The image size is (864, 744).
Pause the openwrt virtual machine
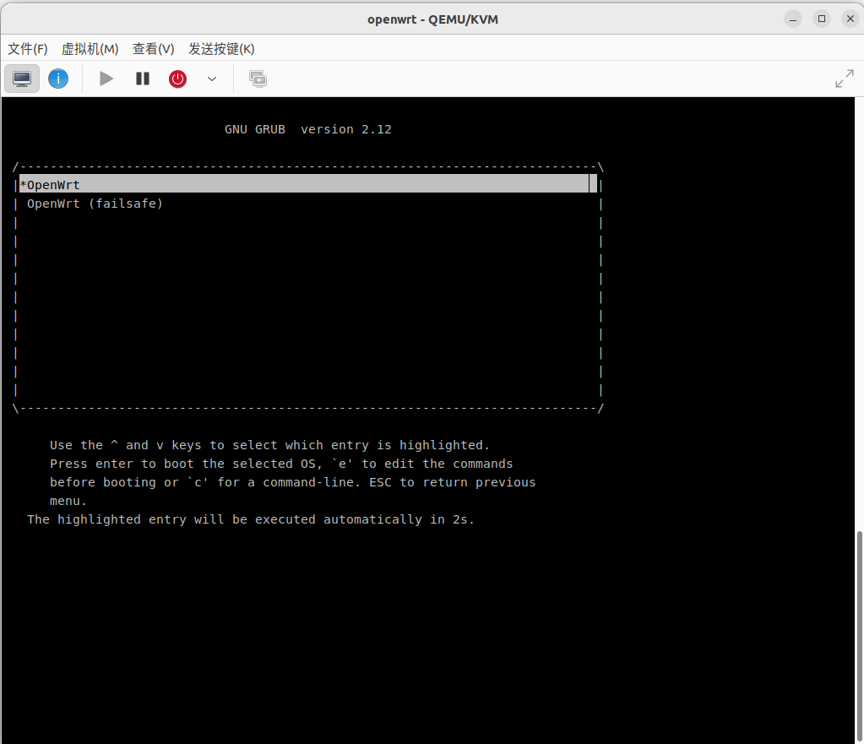click(x=143, y=79)
